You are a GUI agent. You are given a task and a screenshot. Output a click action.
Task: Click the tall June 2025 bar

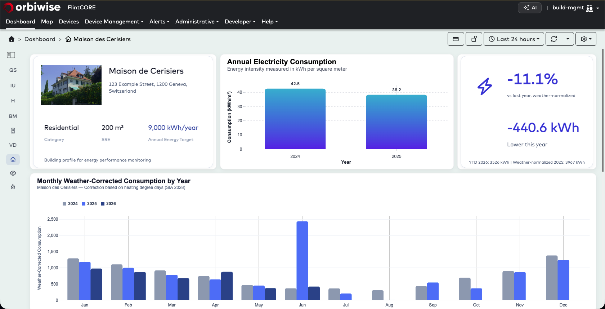[x=302, y=261]
